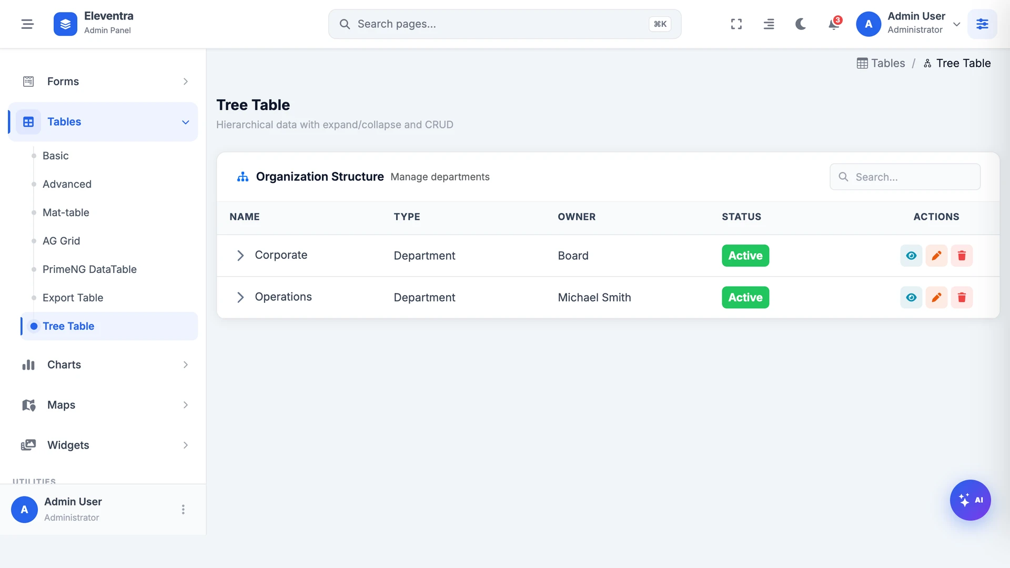Edit the Corporate row
1010x568 pixels.
pos(936,256)
